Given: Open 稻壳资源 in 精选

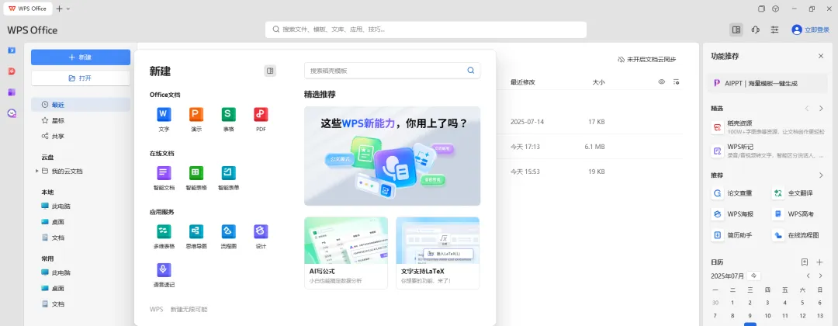Looking at the screenshot, I should coord(767,127).
